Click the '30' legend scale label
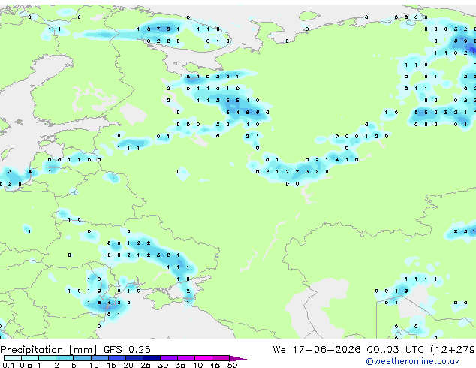The image size is (476, 368). click(x=163, y=365)
